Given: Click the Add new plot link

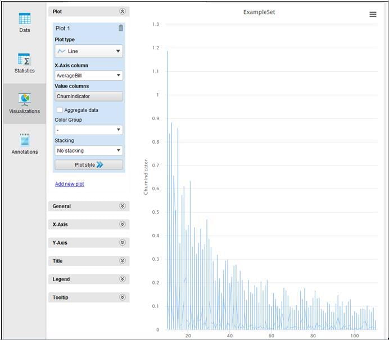Looking at the screenshot, I should click(70, 184).
